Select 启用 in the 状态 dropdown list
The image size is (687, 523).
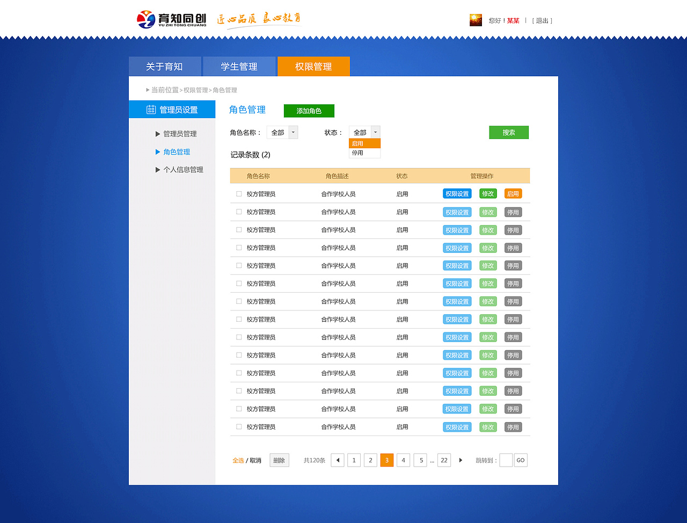click(x=364, y=143)
